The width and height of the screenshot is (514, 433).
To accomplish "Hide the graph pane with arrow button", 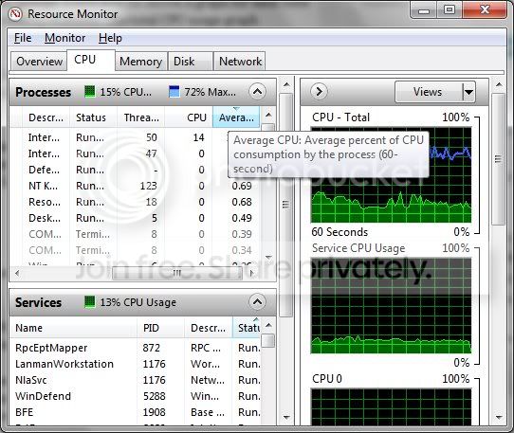I will [319, 91].
